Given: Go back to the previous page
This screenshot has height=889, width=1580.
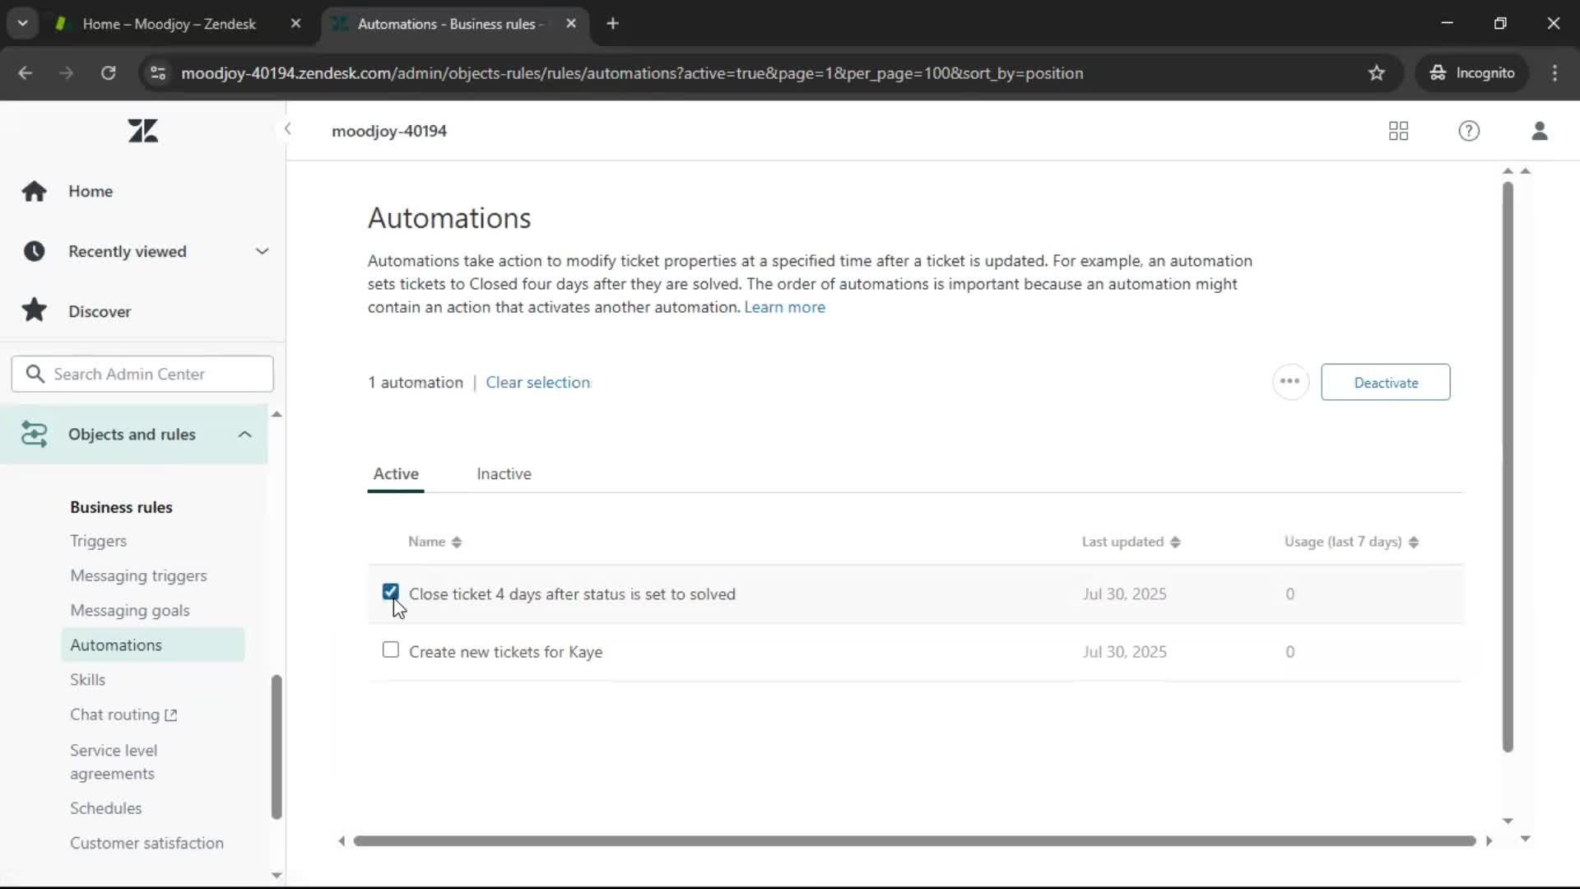Looking at the screenshot, I should [26, 73].
